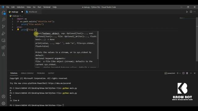This screenshot has height=111, width=198.
Task: Click line number 1 in the gutter
Action: 12,19
